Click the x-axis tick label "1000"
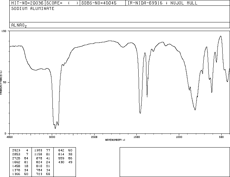Screen dimensions: 230x177 (179, 137)
